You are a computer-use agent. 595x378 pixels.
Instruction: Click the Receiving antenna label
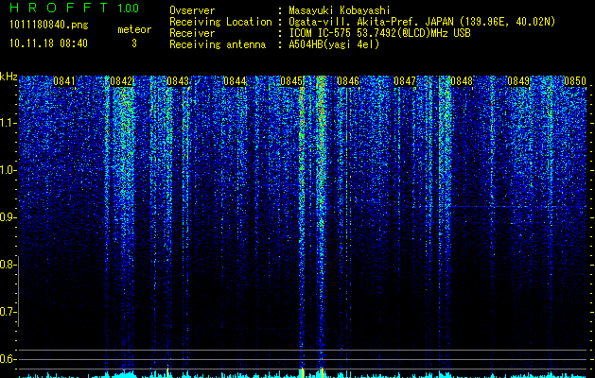tap(218, 44)
